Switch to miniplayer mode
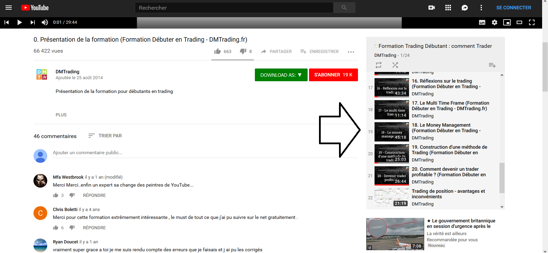This screenshot has height=253, width=548. [x=507, y=22]
